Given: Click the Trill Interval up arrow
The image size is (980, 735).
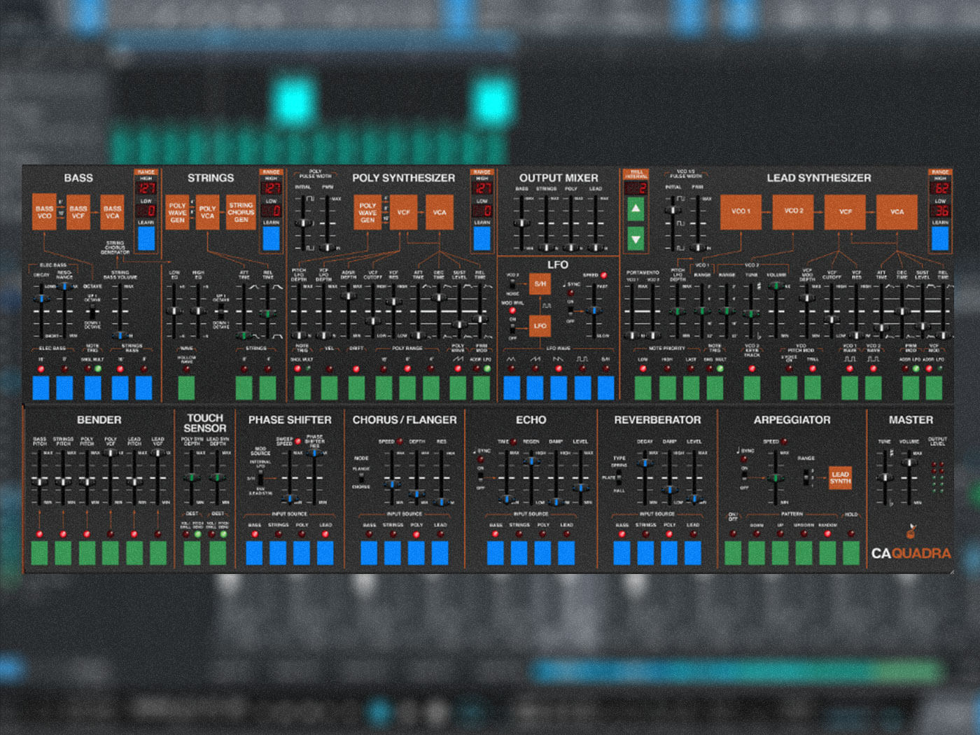Looking at the screenshot, I should tap(636, 209).
